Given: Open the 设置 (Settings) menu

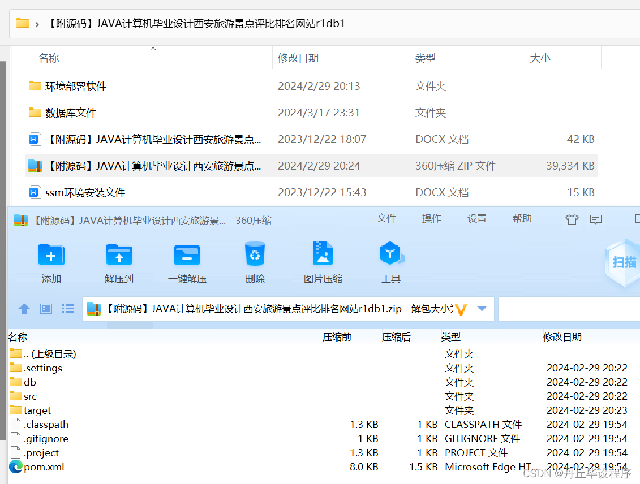Looking at the screenshot, I should click(x=477, y=219).
